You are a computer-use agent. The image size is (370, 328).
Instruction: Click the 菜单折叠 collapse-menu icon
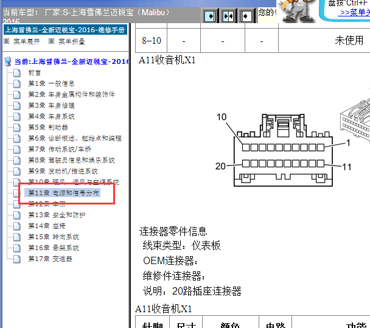click(52, 42)
